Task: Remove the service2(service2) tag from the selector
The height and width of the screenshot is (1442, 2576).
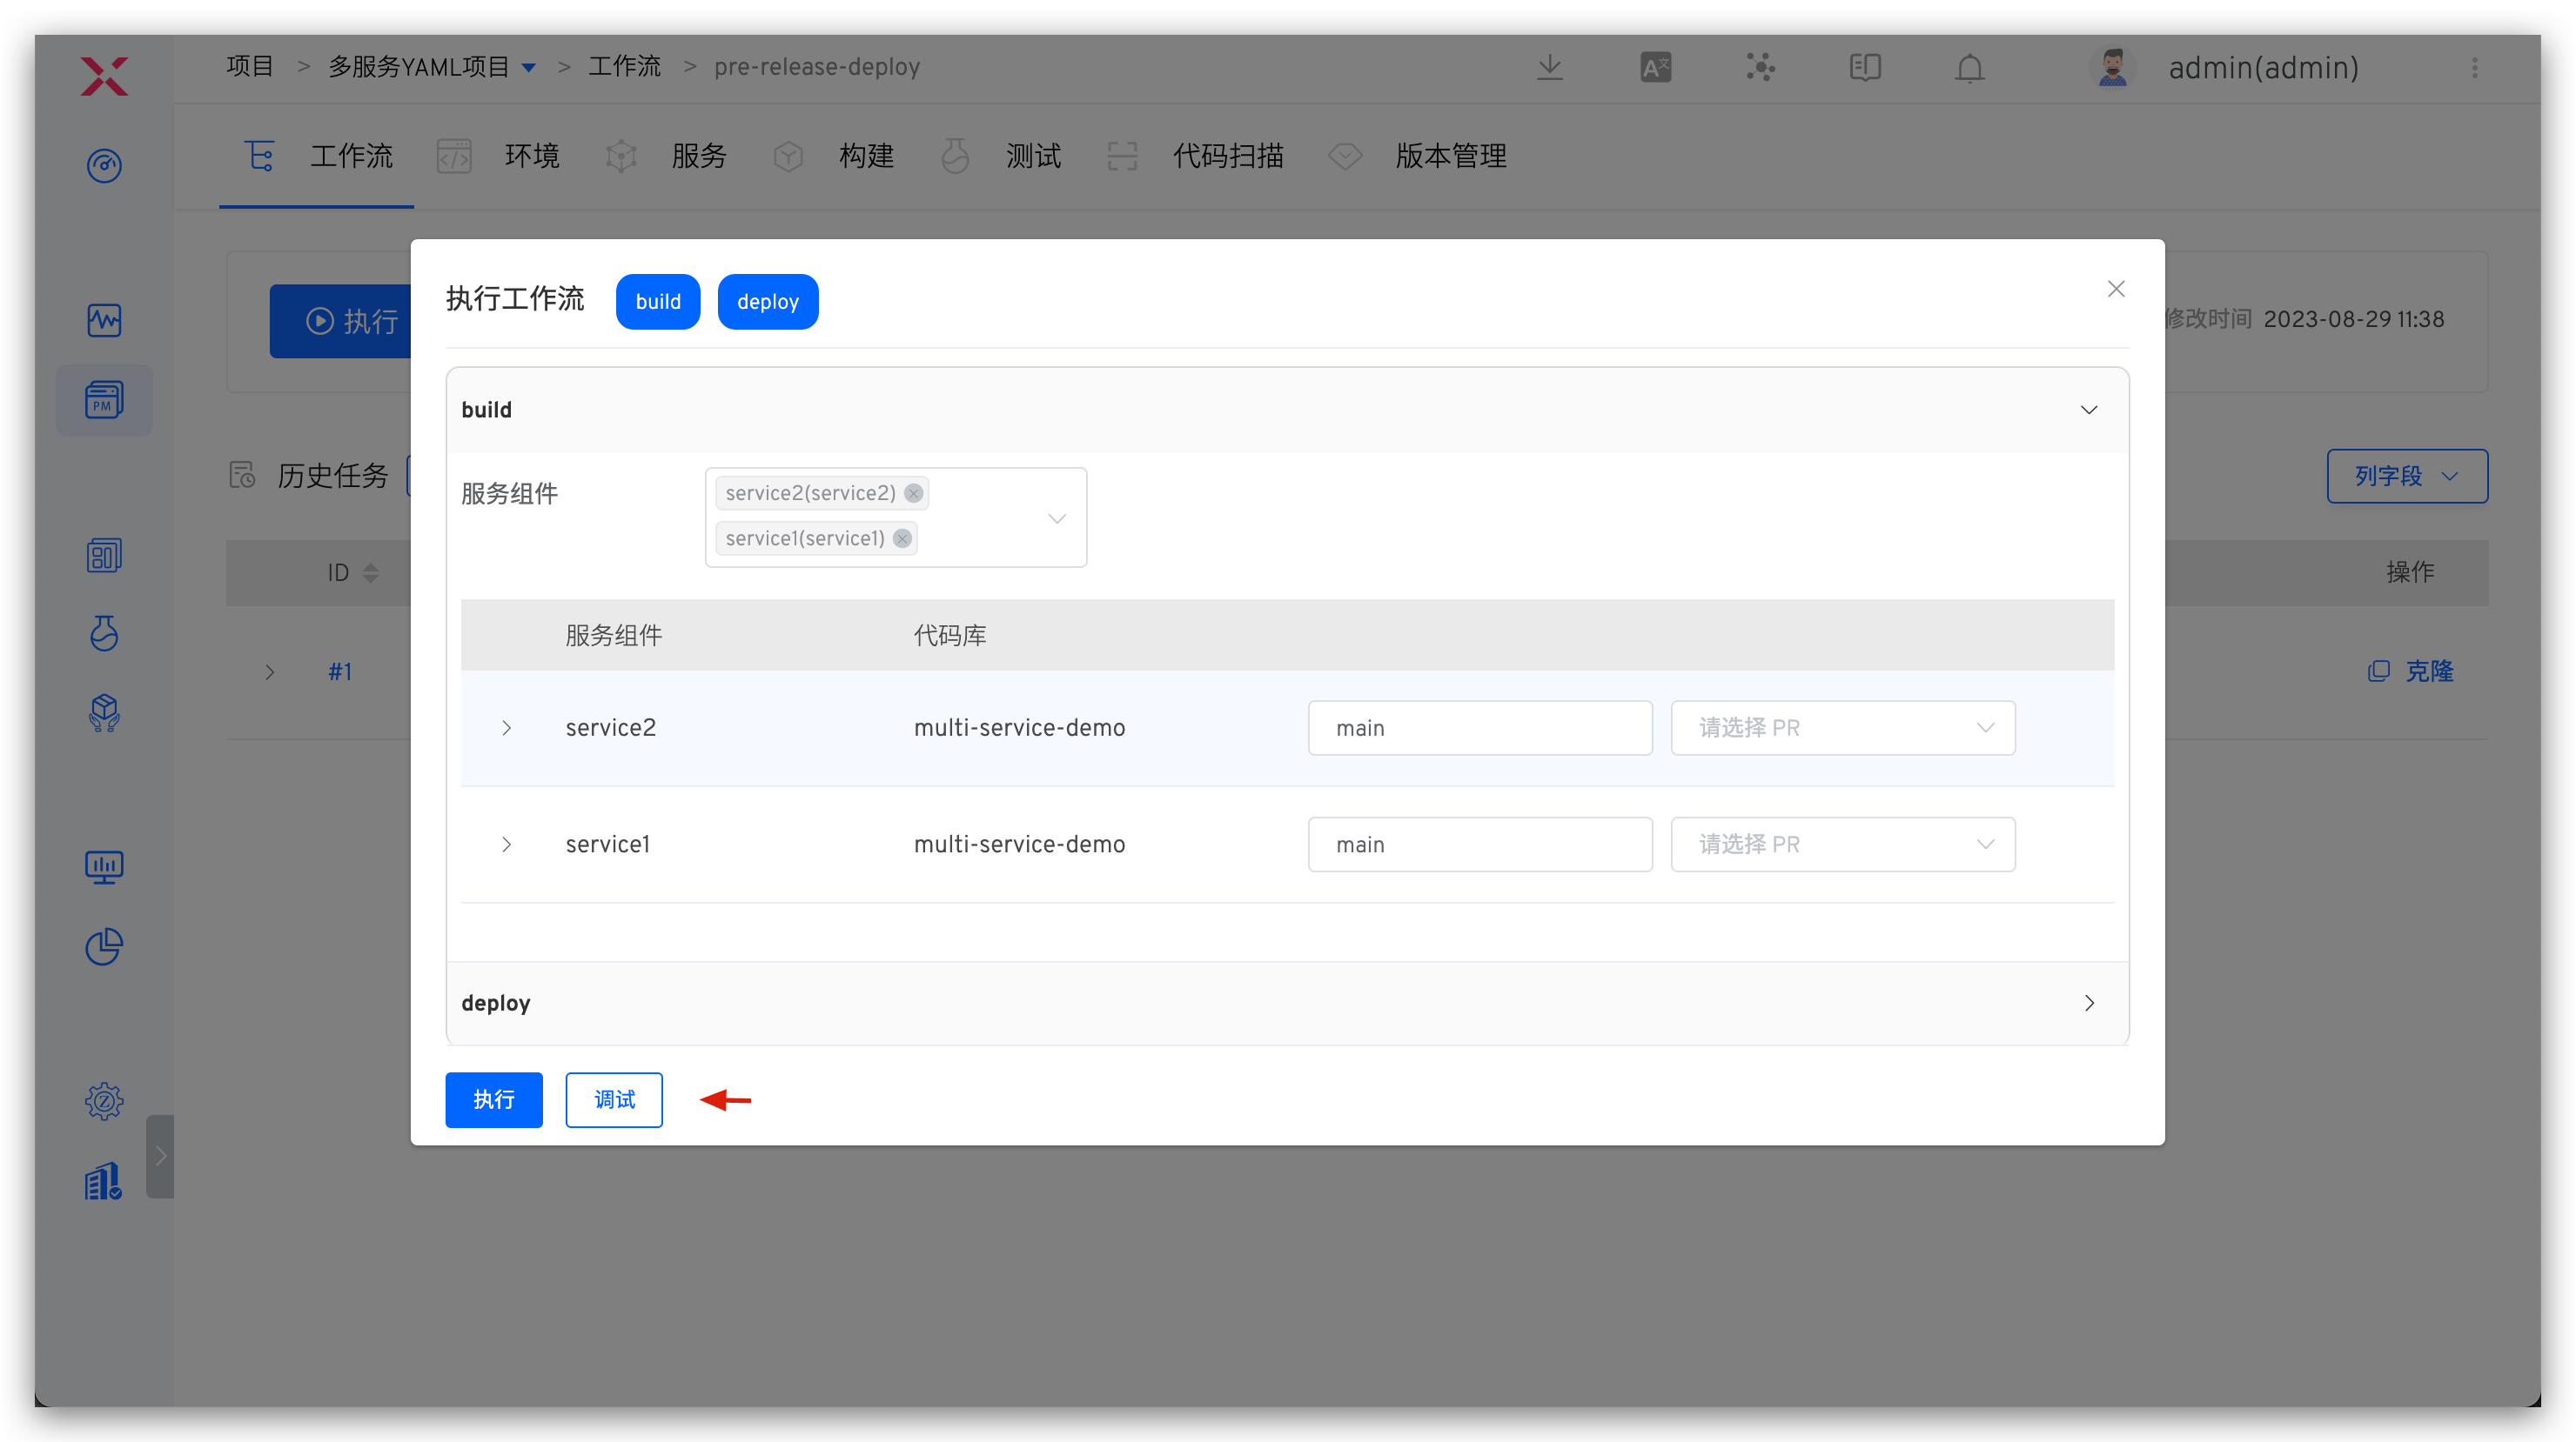Action: (x=913, y=491)
